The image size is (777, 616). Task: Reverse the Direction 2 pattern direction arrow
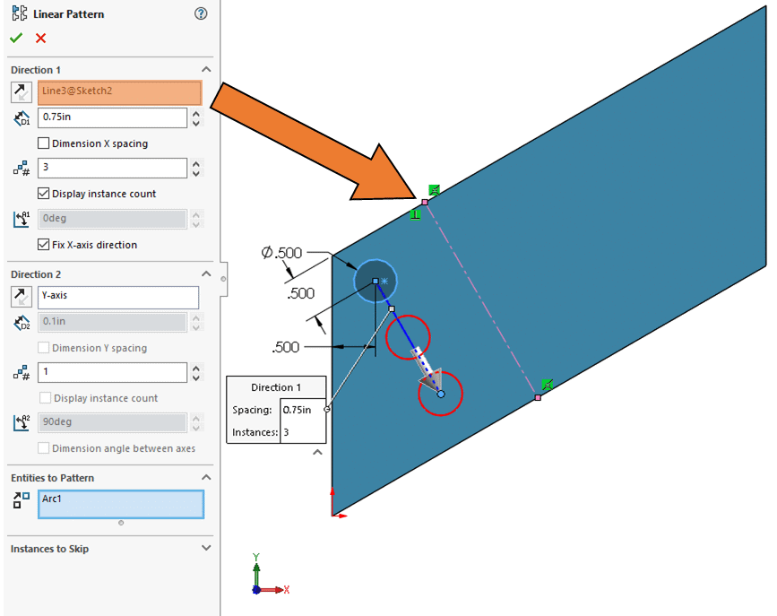pos(21,296)
